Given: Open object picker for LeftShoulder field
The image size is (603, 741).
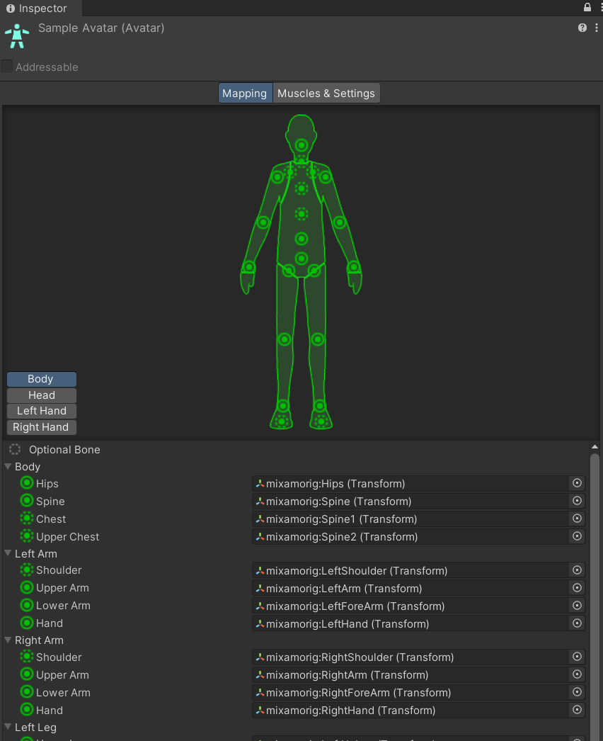Looking at the screenshot, I should click(x=577, y=570).
